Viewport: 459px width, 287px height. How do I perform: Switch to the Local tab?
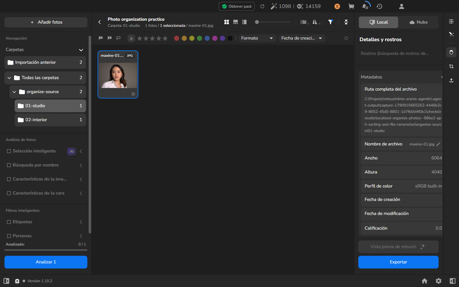coord(379,22)
